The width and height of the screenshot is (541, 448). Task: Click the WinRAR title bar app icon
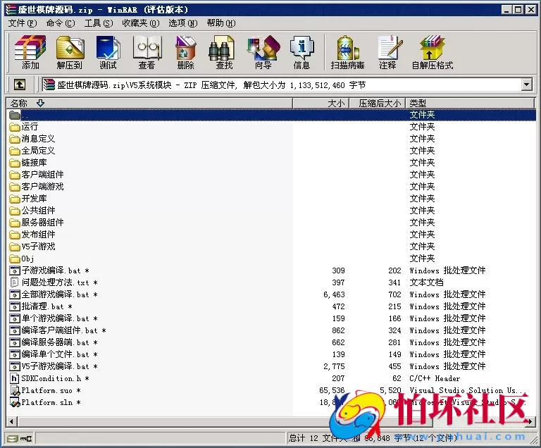(x=11, y=10)
